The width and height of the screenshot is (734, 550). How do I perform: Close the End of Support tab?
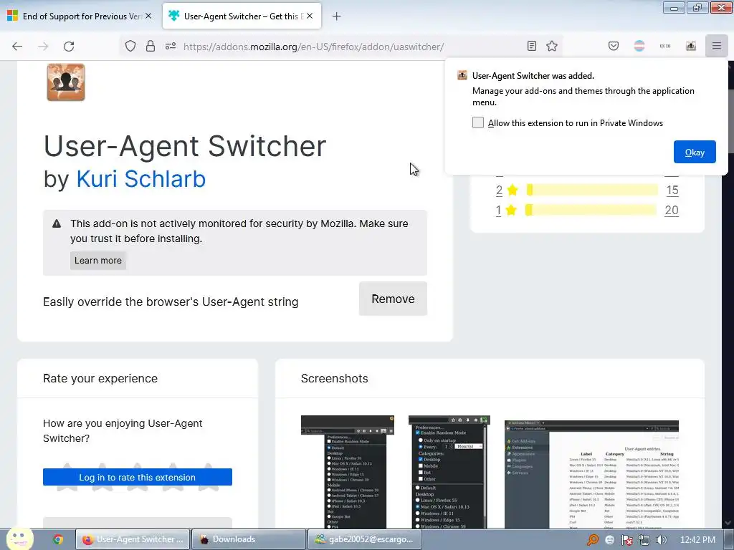click(148, 16)
